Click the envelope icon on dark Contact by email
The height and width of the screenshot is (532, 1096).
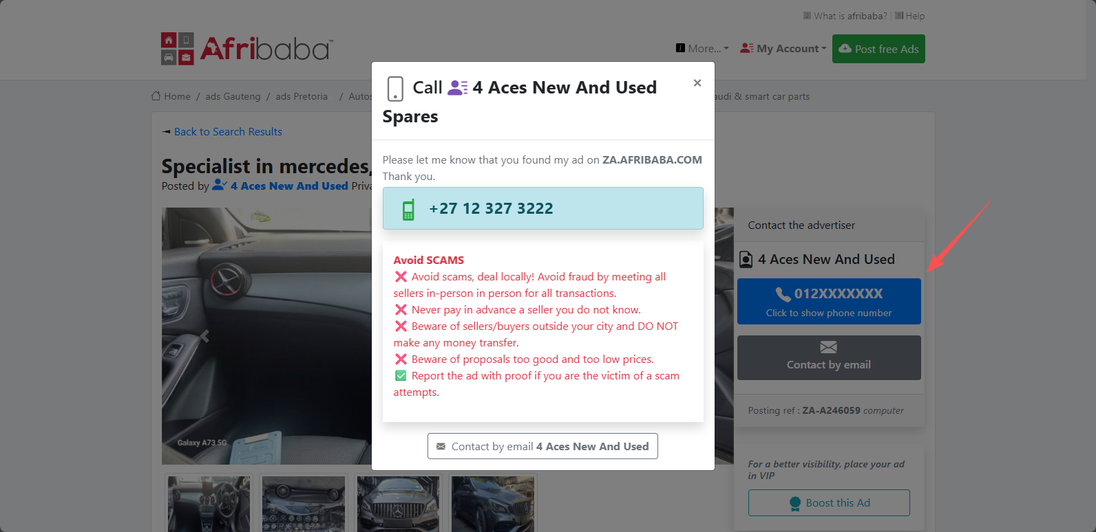[829, 347]
